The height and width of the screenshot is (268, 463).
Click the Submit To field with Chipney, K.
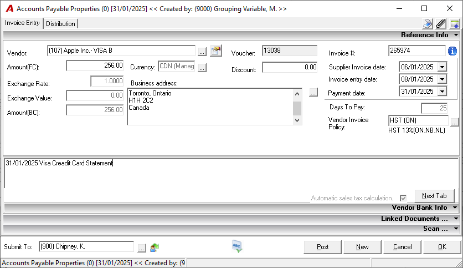point(86,247)
